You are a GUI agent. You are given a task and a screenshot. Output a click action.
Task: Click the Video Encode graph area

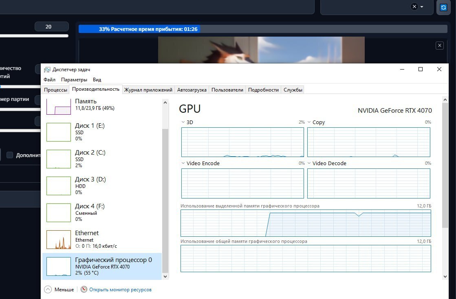pyautogui.click(x=242, y=183)
